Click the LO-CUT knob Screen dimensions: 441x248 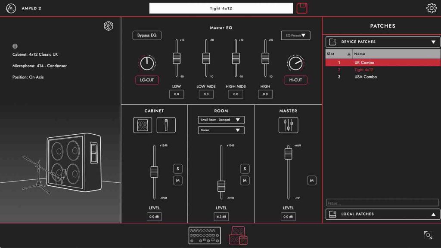click(147, 63)
